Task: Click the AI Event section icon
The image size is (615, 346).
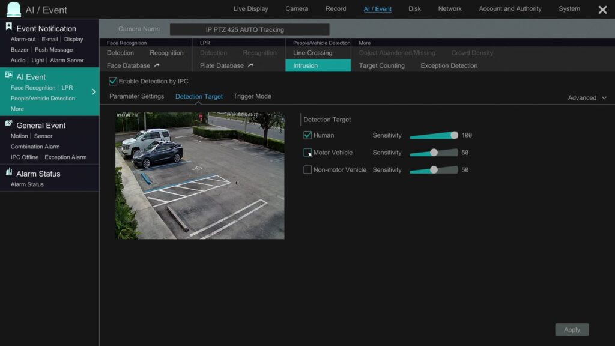Action: [8, 75]
